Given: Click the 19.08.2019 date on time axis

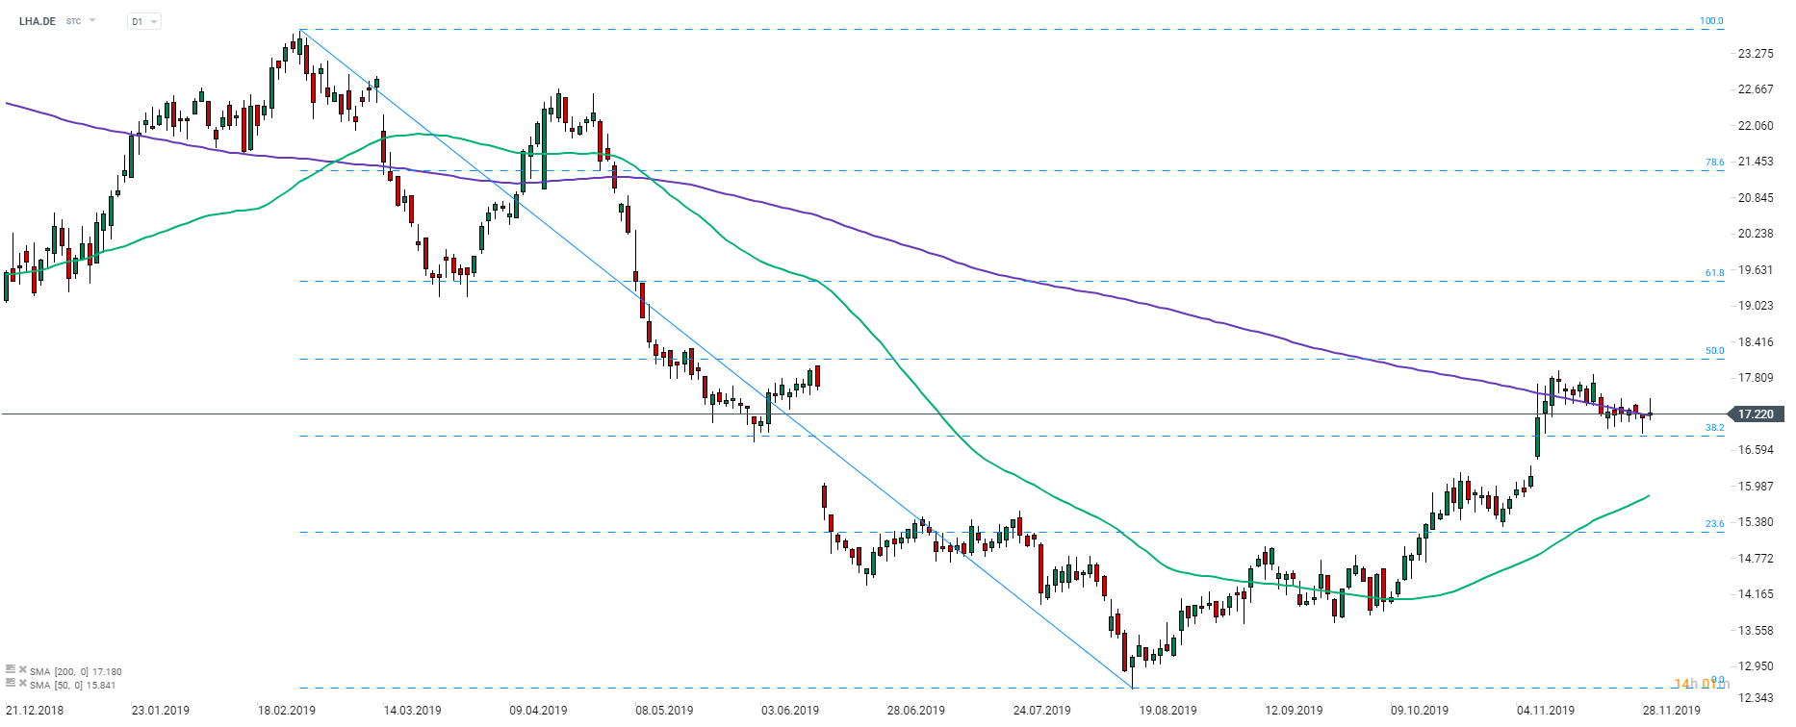Looking at the screenshot, I should [x=1167, y=711].
